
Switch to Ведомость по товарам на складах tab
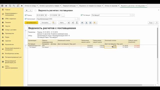pyautogui.click(x=90, y=6)
